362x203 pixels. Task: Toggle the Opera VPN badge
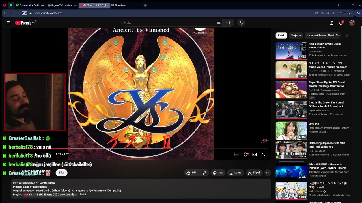coord(25,13)
